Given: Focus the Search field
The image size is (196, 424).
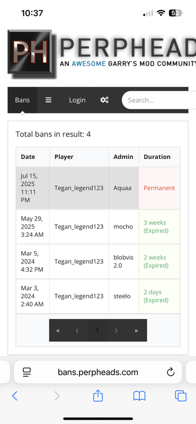Looking at the screenshot, I should tap(159, 100).
